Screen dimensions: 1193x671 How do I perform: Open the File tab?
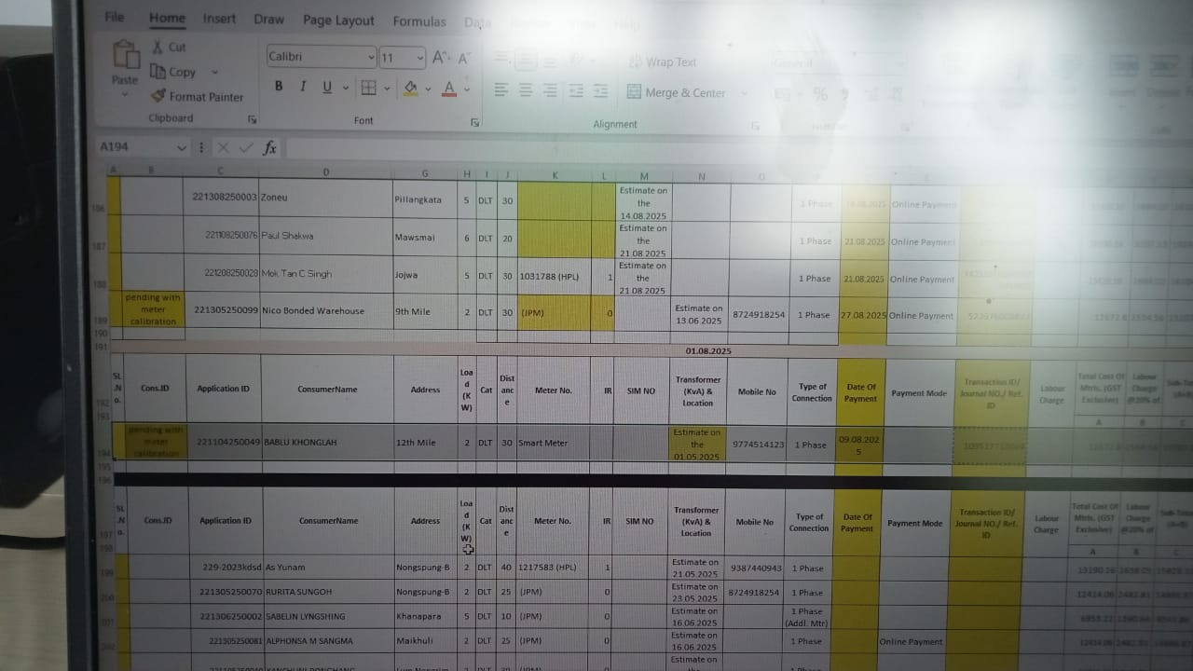pyautogui.click(x=115, y=17)
